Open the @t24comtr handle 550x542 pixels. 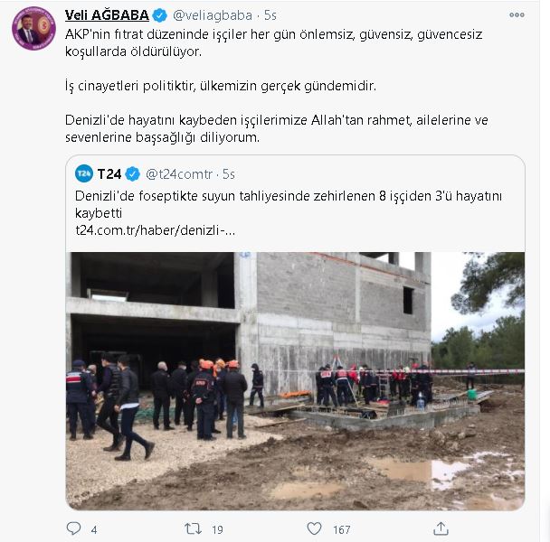pyautogui.click(x=179, y=174)
